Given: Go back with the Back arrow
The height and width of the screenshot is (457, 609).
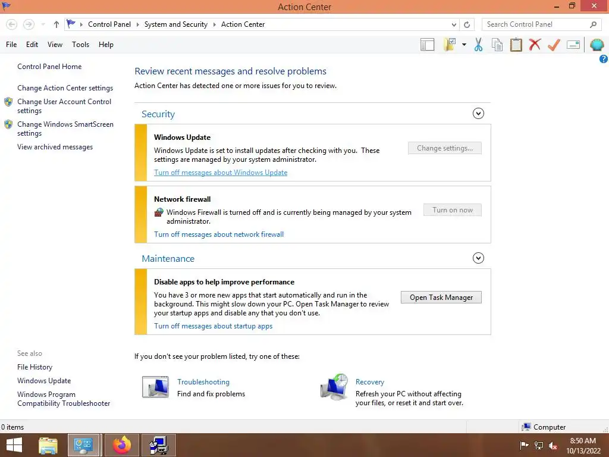Looking at the screenshot, I should (12, 24).
